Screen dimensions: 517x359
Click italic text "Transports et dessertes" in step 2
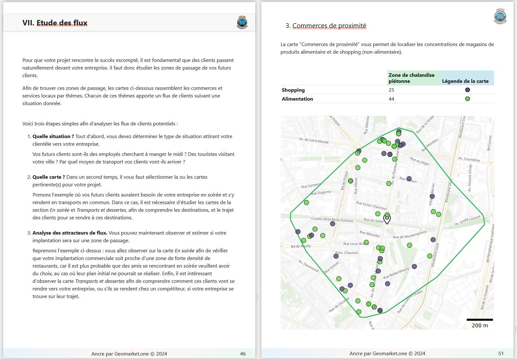[101, 210]
